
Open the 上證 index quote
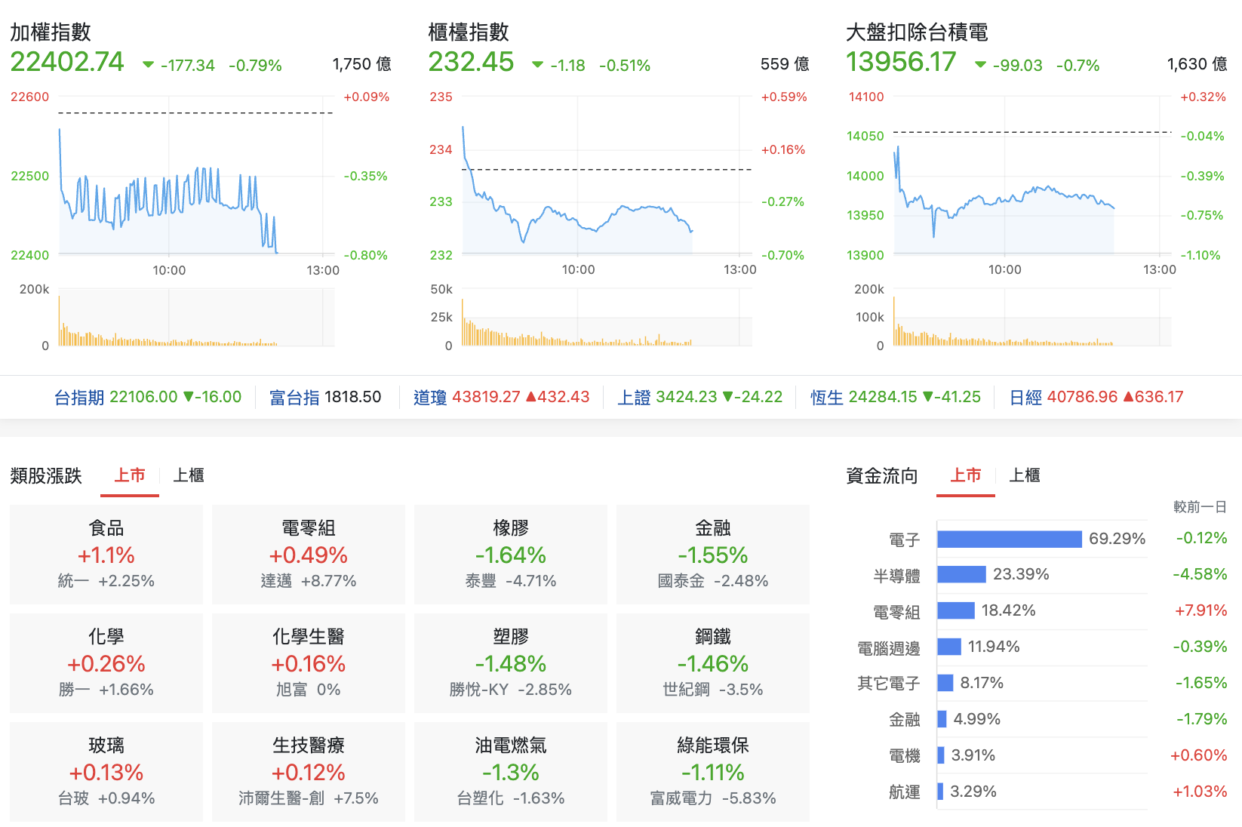699,397
